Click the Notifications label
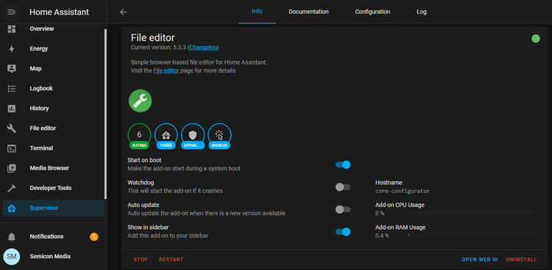 click(x=46, y=237)
